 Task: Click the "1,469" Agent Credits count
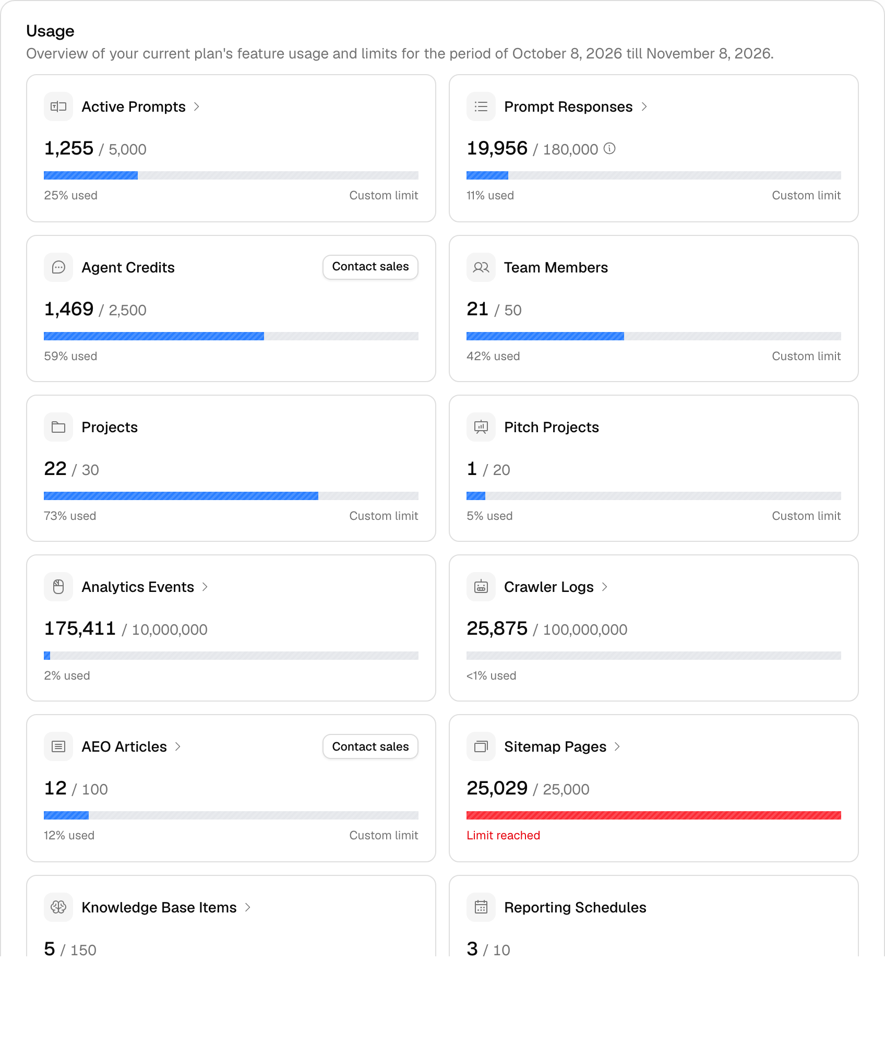(69, 309)
